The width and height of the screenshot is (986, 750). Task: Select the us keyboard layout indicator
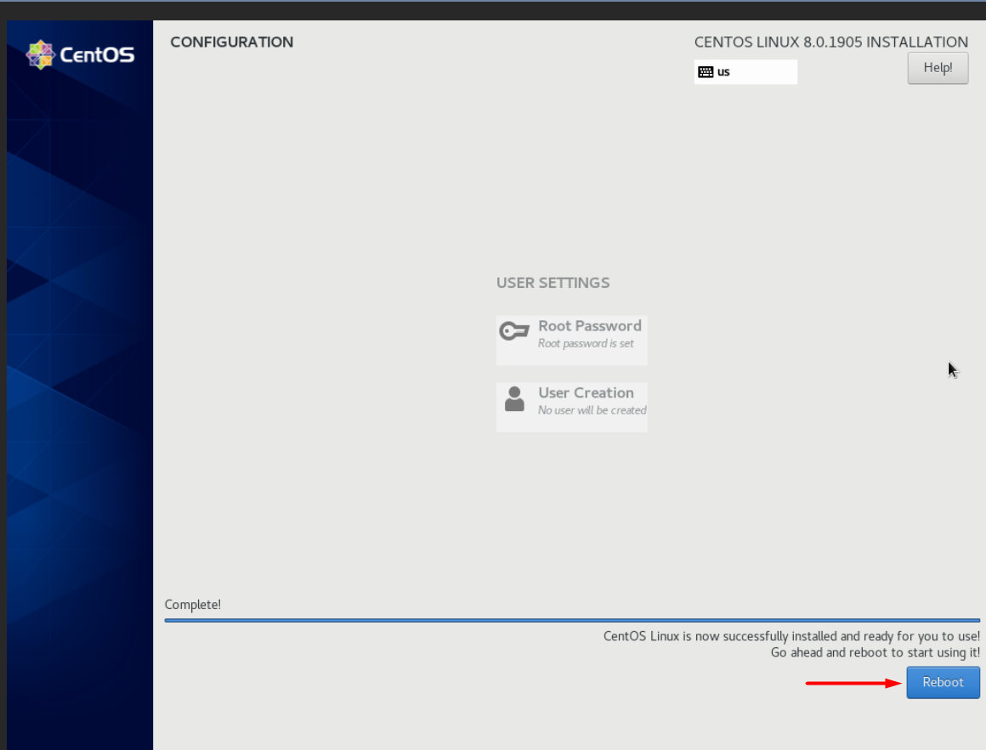tap(745, 71)
